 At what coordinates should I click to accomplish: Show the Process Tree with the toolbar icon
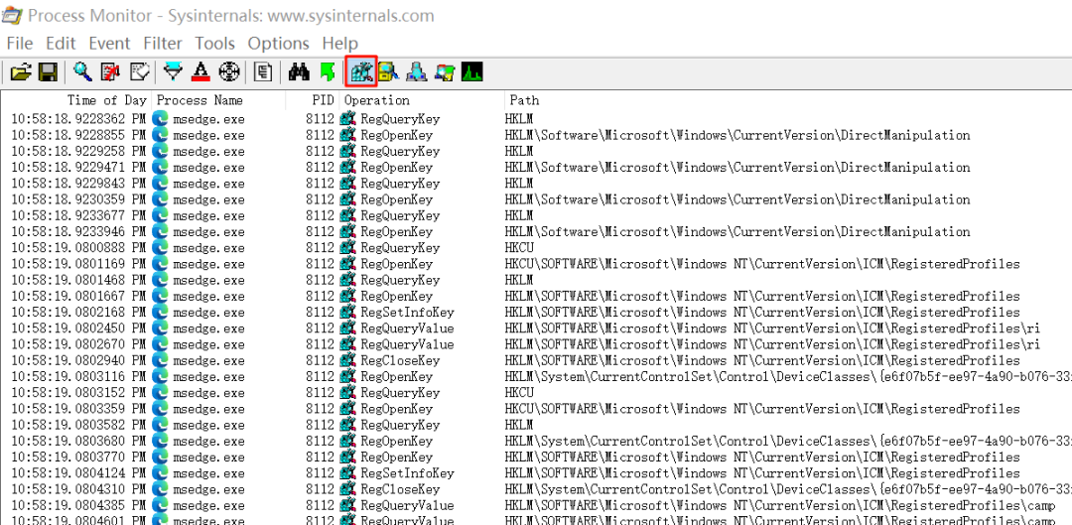[x=263, y=71]
